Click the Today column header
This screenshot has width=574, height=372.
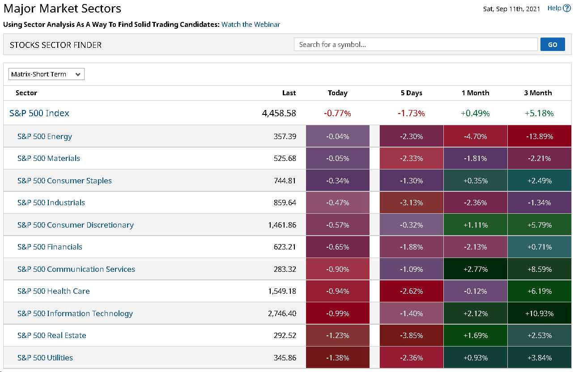click(x=338, y=93)
